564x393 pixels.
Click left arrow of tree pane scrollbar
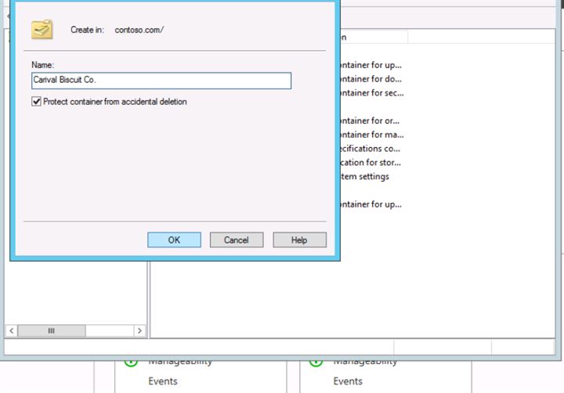[12, 330]
